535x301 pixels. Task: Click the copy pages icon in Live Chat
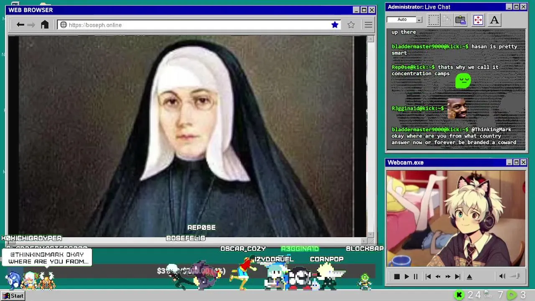pyautogui.click(x=447, y=20)
